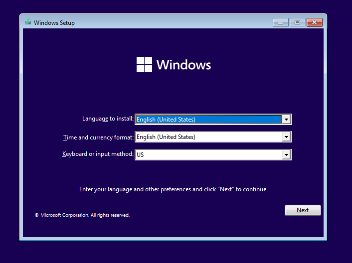Click the Windows Setup title bar icon

click(x=28, y=22)
